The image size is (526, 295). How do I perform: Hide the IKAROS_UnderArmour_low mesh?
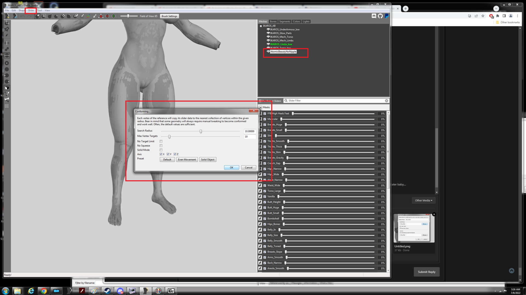point(268,29)
